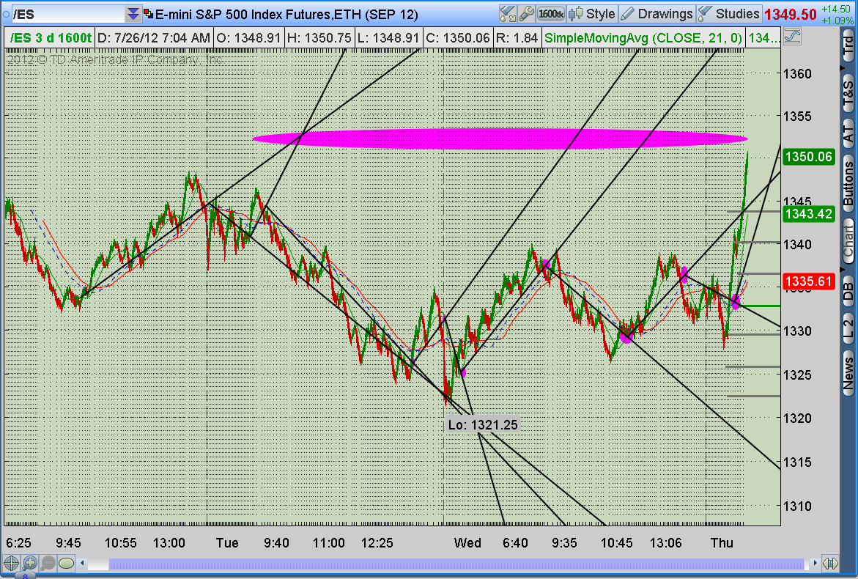Click the C: 1350.06 close value cell
Image resolution: width=858 pixels, height=579 pixels.
[457, 38]
